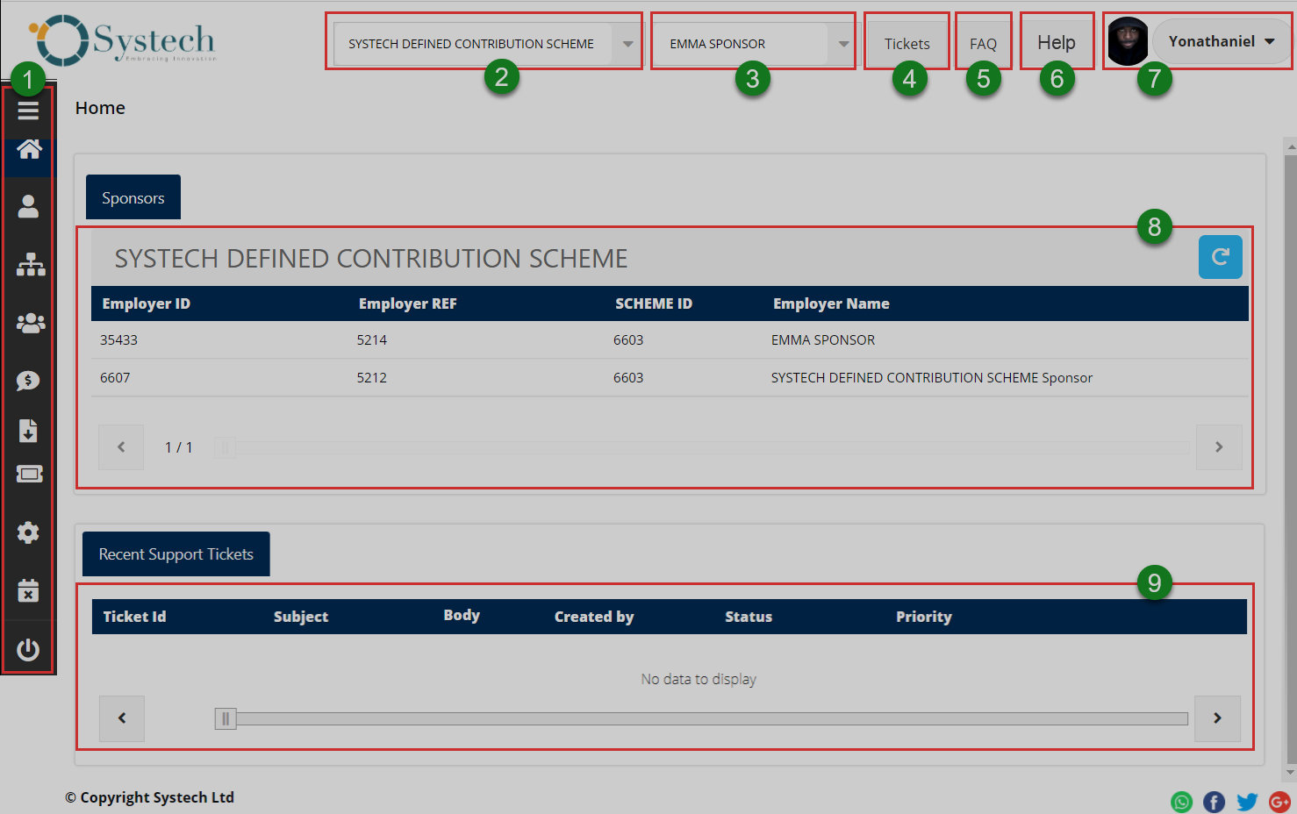Select the Recent Support Tickets tab

176,554
